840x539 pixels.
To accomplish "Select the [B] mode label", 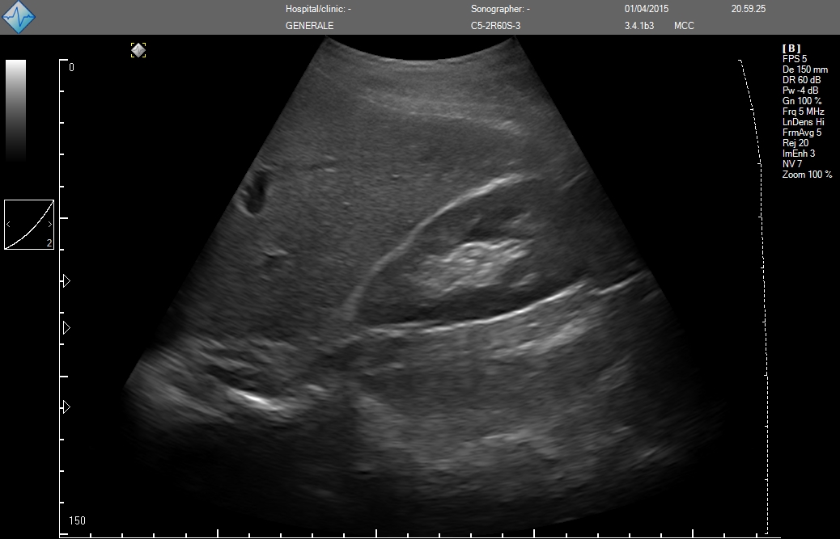I will (791, 48).
